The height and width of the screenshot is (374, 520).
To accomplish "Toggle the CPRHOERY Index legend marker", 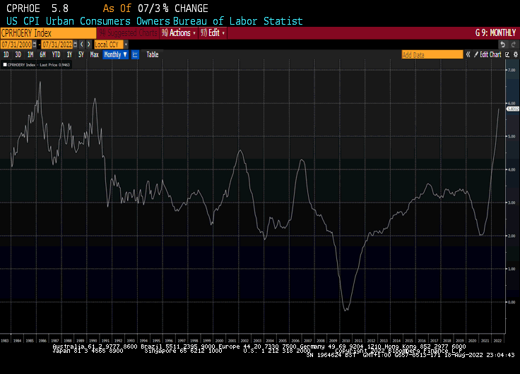I will (5, 65).
